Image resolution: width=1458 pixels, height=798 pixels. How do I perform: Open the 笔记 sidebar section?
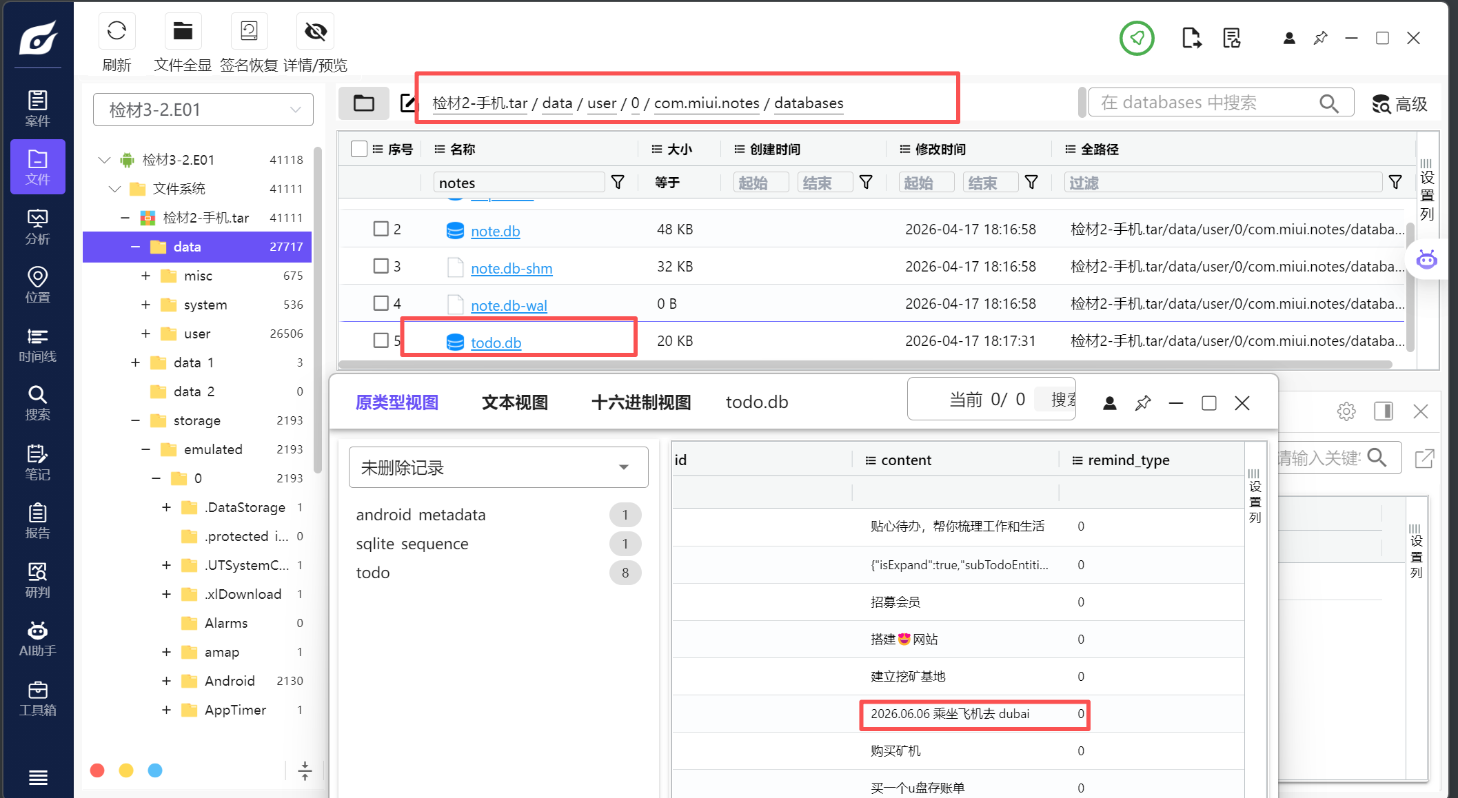[x=37, y=462]
